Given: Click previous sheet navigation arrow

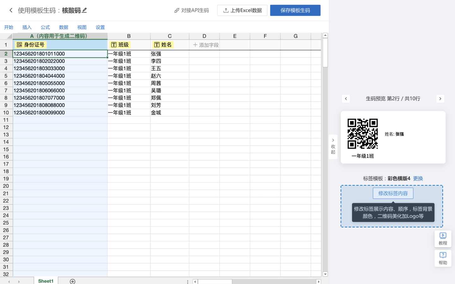Looking at the screenshot, I should point(9,281).
